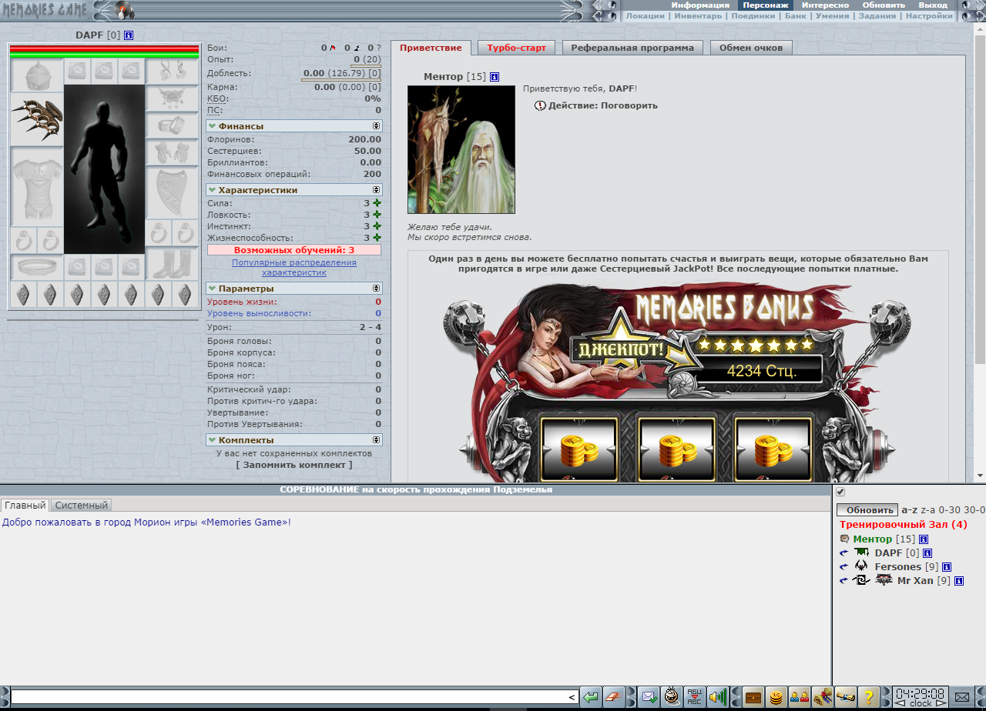Viewport: 986px width, 711px height.
Task: Click the green plus next to Ловкость
Action: point(377,215)
